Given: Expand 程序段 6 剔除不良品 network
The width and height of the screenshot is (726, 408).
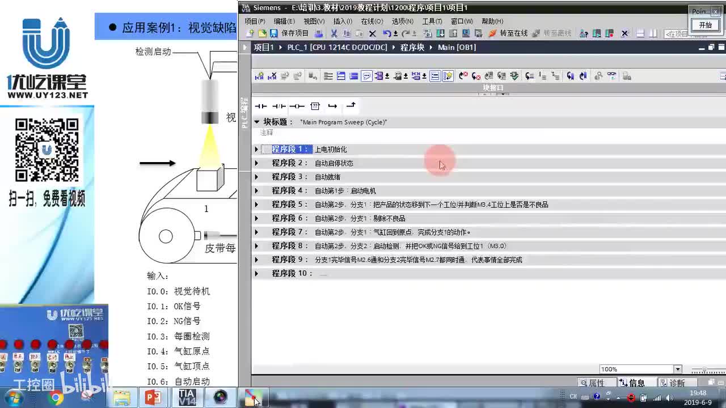Looking at the screenshot, I should point(256,218).
